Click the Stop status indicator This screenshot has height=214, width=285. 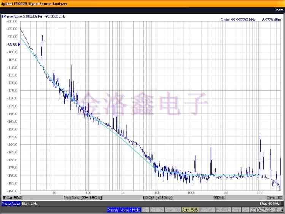236,210
